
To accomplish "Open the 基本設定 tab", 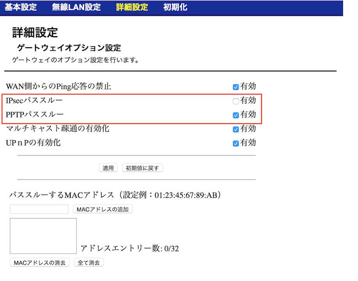I will pyautogui.click(x=21, y=7).
